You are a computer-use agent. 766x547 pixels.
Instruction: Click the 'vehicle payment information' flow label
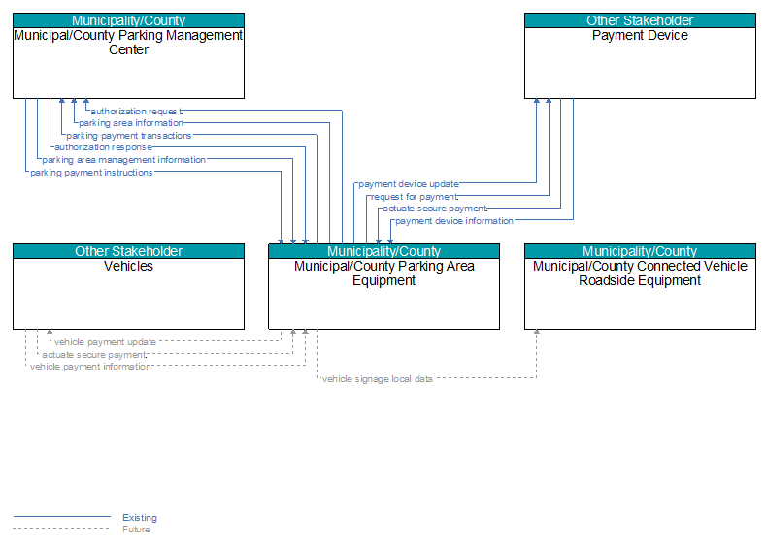(91, 367)
